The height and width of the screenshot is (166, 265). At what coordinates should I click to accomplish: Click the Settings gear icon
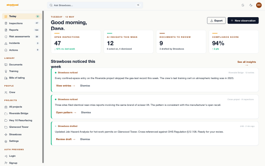6,141
